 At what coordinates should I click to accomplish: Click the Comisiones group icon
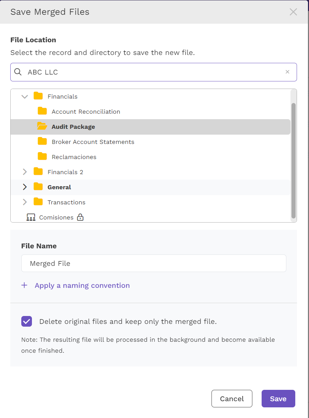click(x=31, y=217)
